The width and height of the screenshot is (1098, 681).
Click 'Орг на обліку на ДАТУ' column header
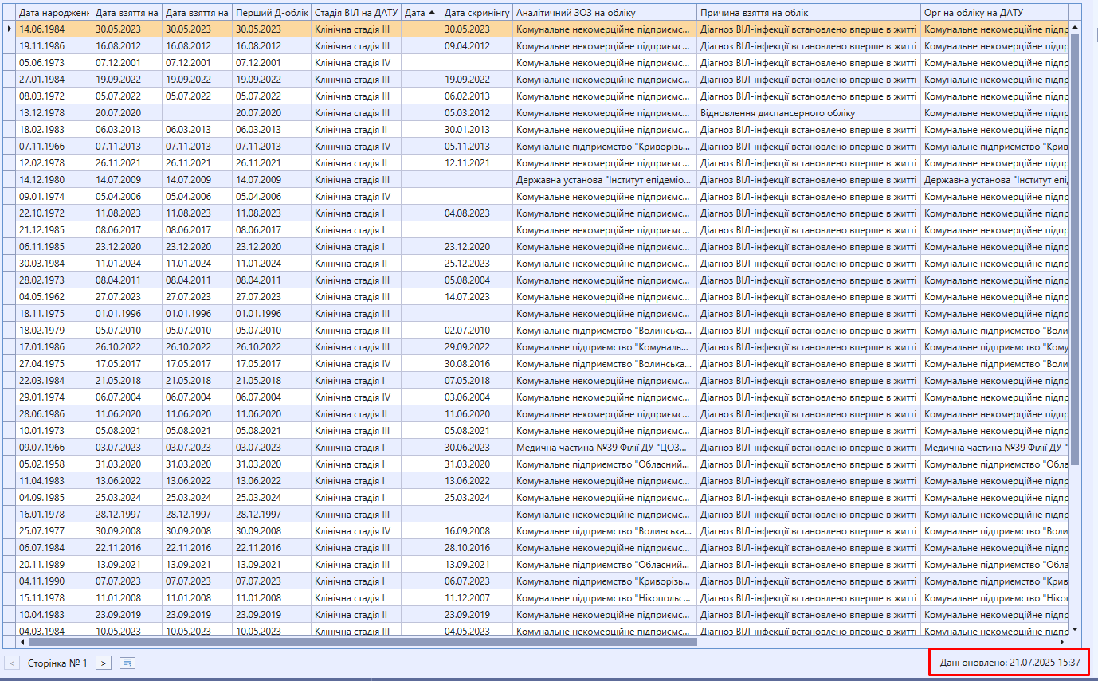(x=993, y=13)
